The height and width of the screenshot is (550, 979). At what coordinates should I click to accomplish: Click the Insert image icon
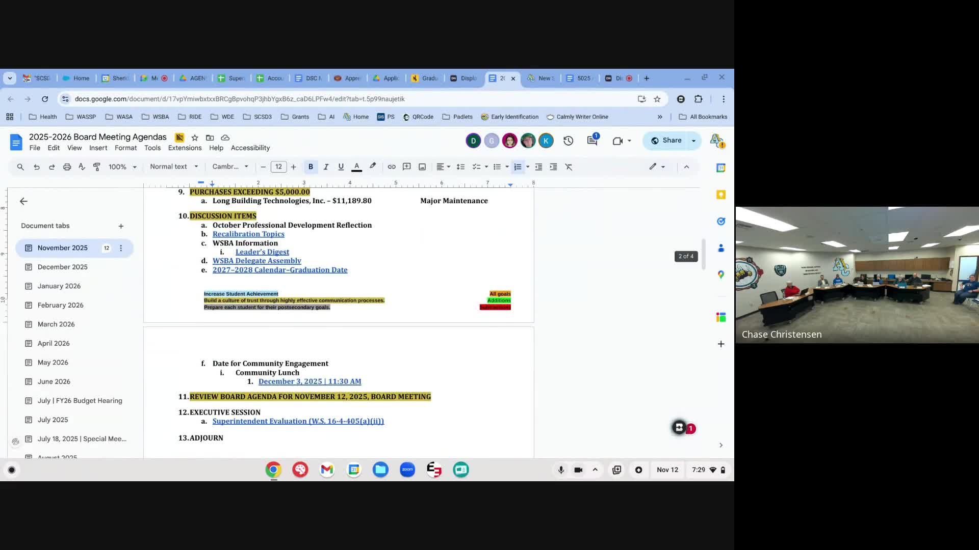pos(422,167)
